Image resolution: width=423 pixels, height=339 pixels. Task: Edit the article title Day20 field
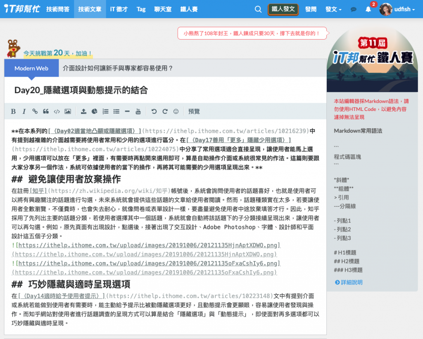165,90
